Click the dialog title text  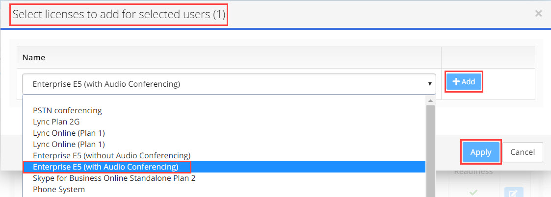[x=119, y=14]
